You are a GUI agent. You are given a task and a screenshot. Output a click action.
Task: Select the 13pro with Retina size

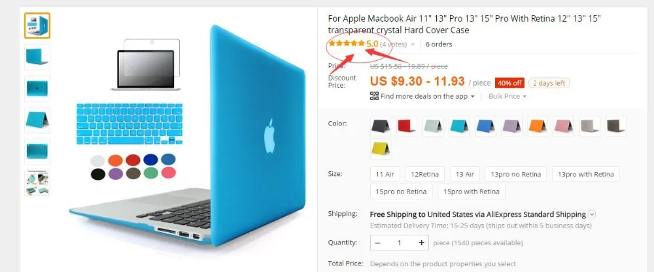[585, 174]
